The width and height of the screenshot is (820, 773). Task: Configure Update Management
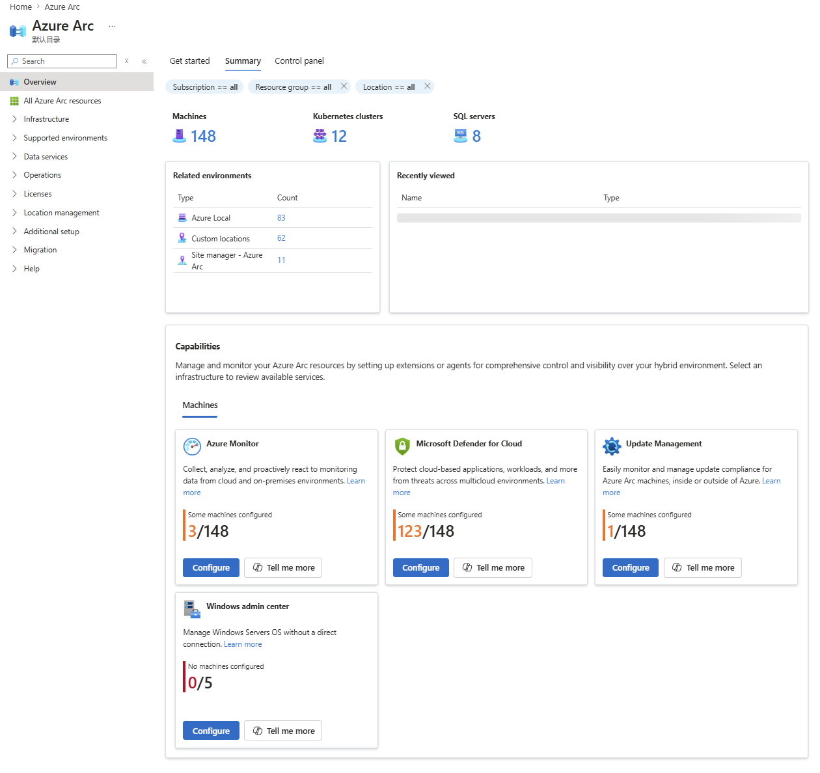tap(631, 568)
